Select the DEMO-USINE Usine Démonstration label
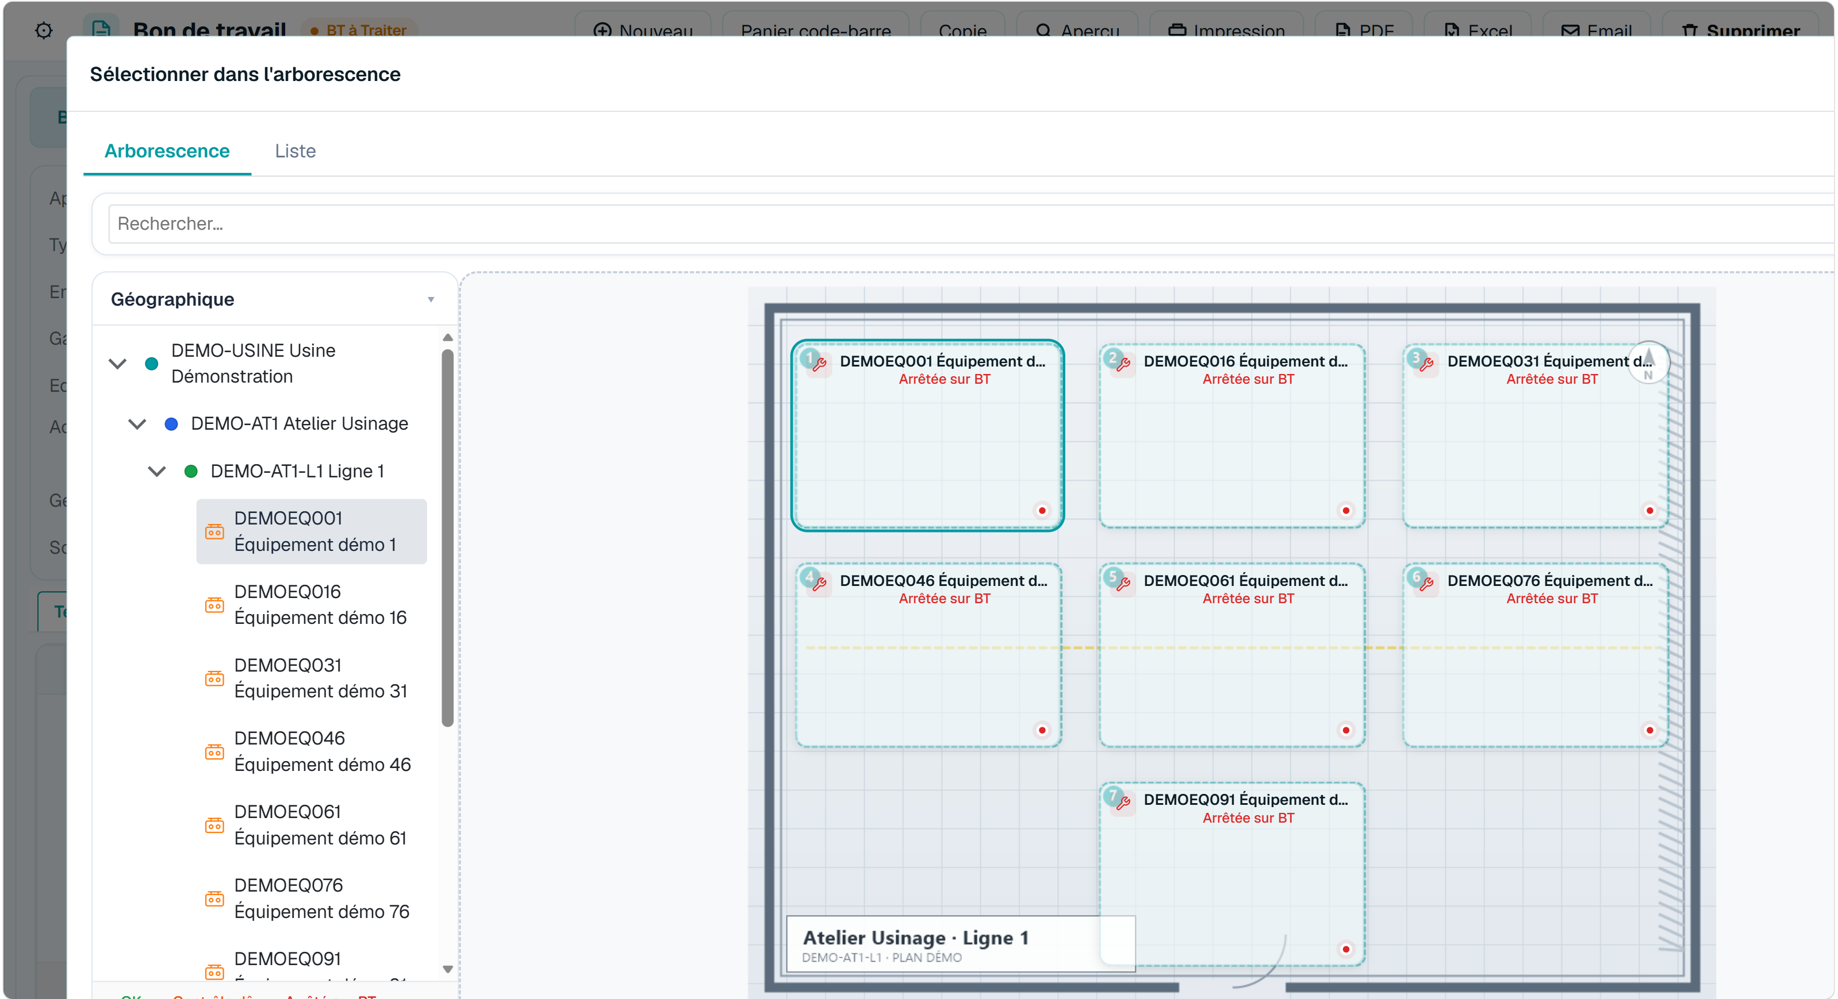1838x999 pixels. [254, 364]
